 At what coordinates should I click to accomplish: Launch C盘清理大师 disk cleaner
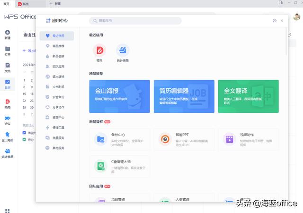pos(119,166)
